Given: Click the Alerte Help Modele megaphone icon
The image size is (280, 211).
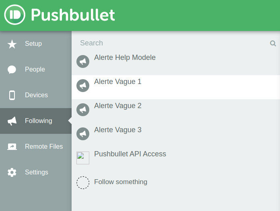Looking at the screenshot, I should coord(83,61).
